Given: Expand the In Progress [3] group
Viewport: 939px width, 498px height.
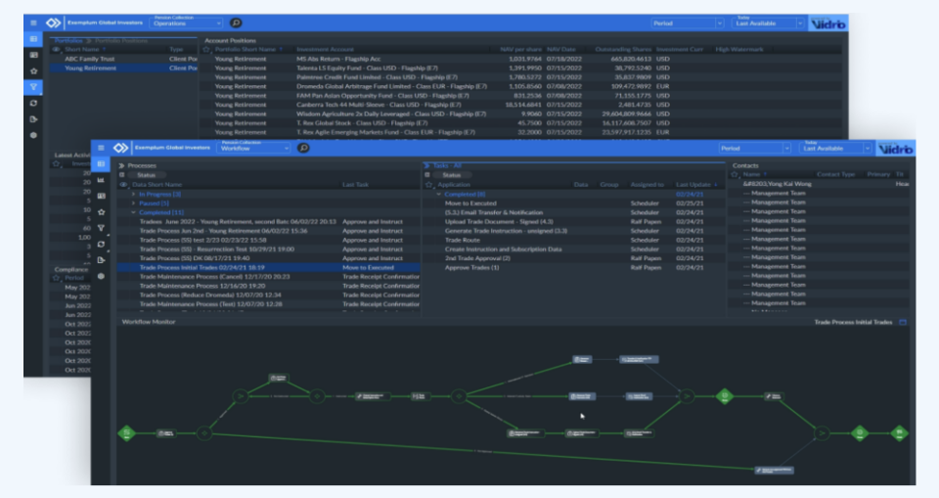Looking at the screenshot, I should tap(134, 194).
